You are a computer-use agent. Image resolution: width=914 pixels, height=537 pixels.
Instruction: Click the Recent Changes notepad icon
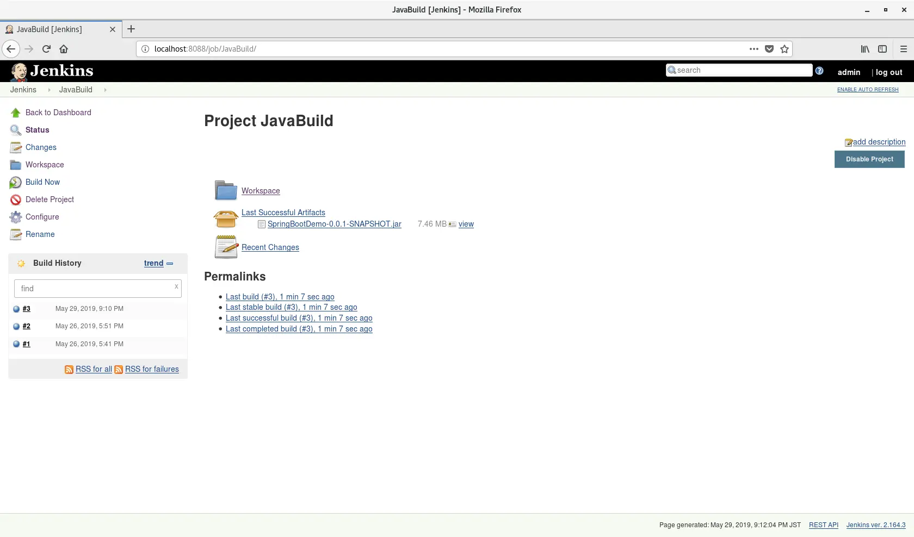pos(226,247)
